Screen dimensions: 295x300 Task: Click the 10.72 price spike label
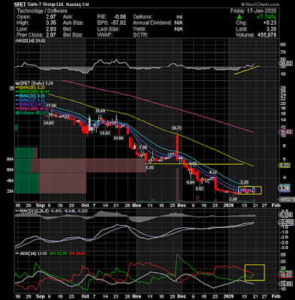pos(176,128)
